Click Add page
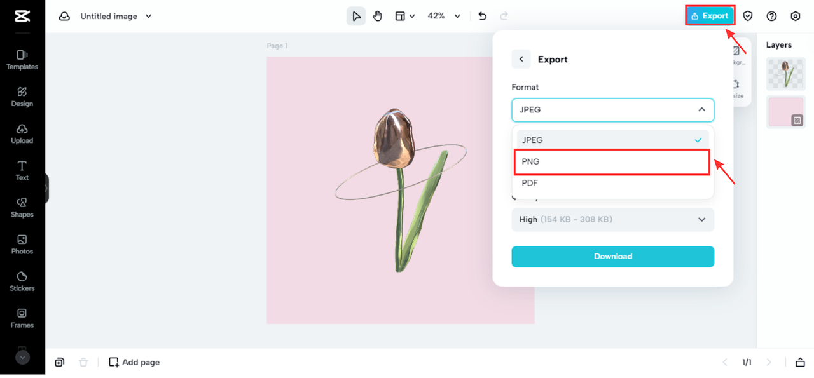 (x=134, y=362)
